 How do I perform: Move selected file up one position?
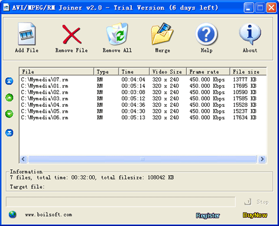[9, 97]
